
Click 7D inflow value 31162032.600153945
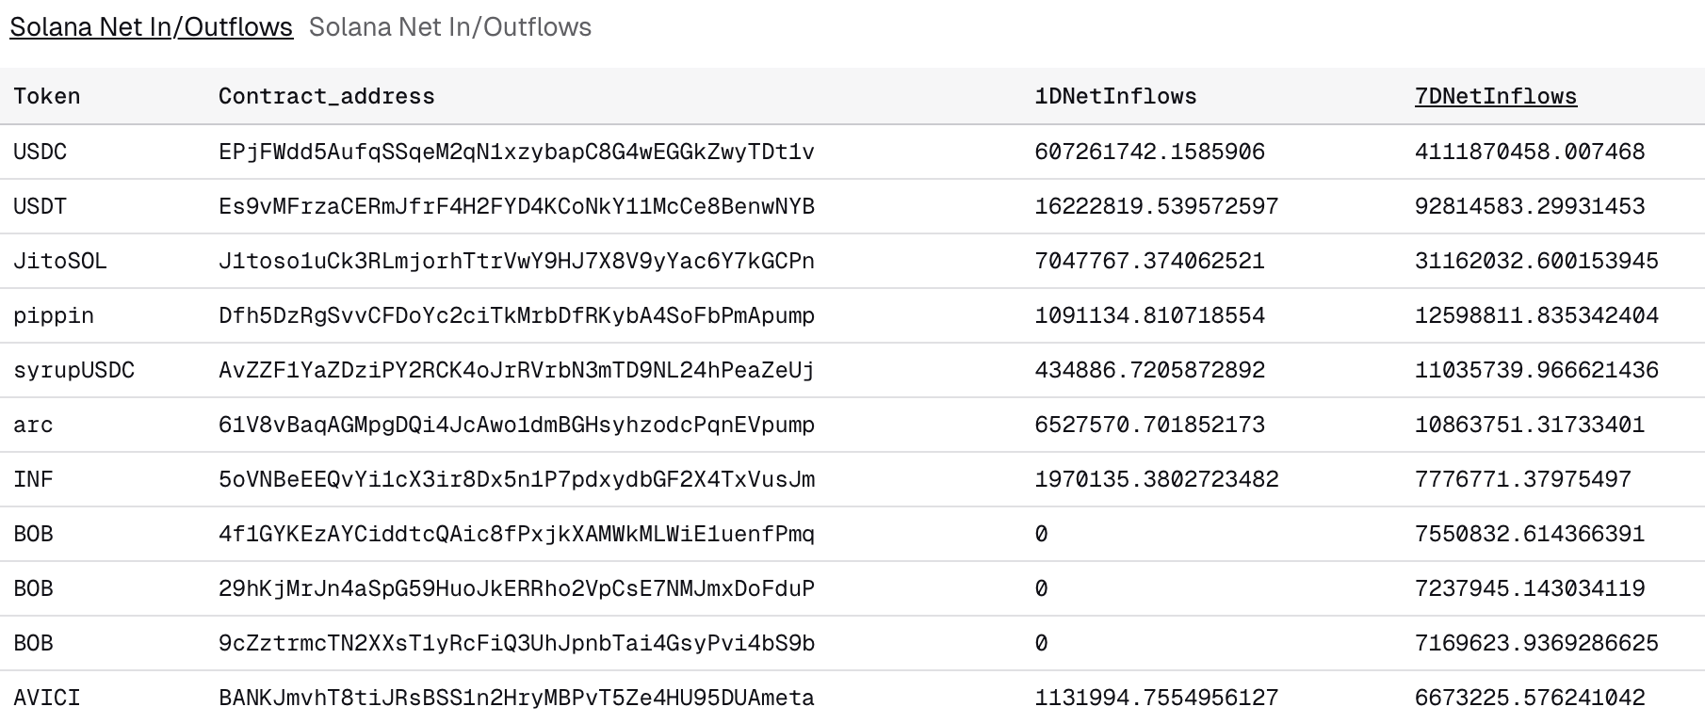[1536, 261]
